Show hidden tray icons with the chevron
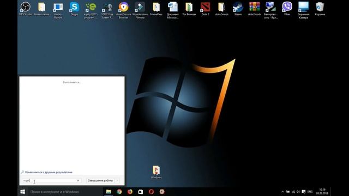The image size is (349, 196). pyautogui.click(x=282, y=192)
